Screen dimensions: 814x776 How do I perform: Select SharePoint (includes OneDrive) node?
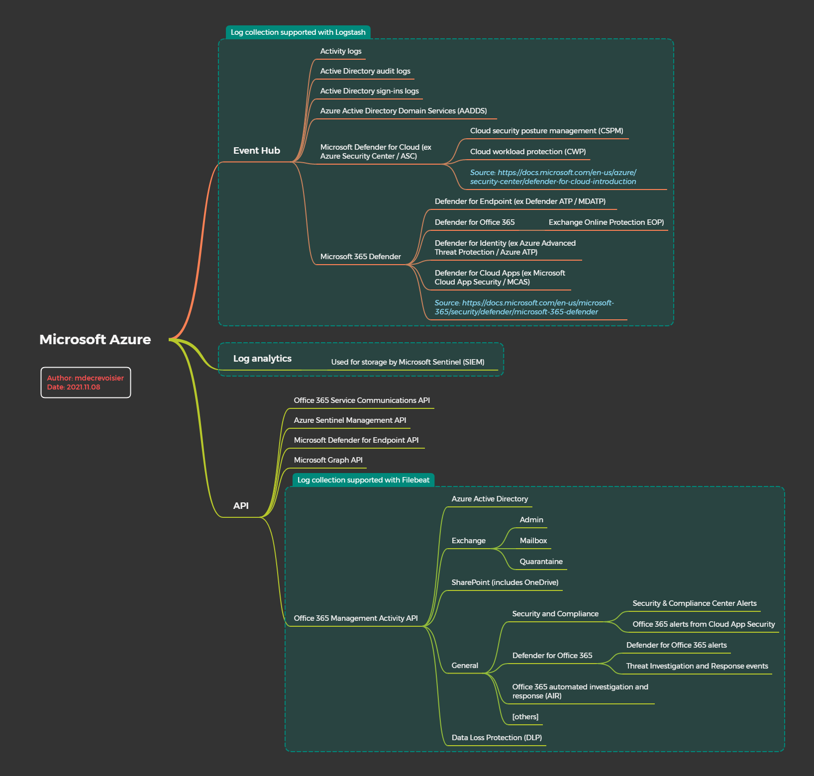pos(505,582)
